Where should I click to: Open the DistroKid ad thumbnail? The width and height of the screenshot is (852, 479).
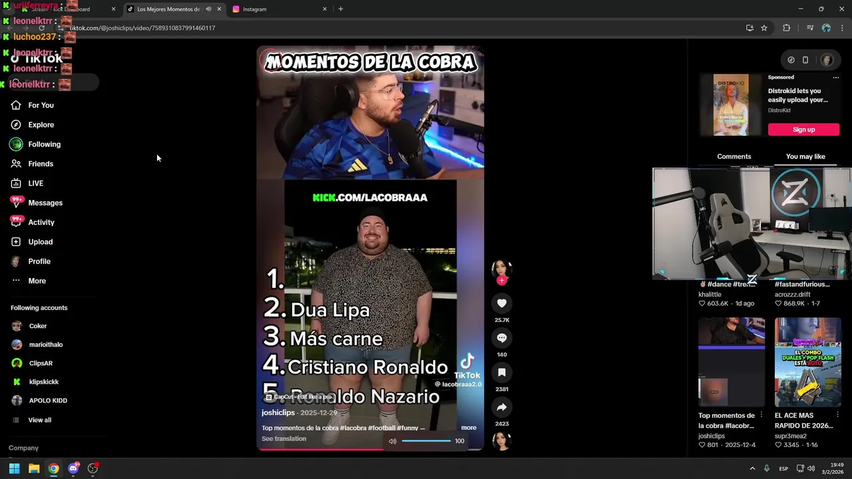point(731,105)
